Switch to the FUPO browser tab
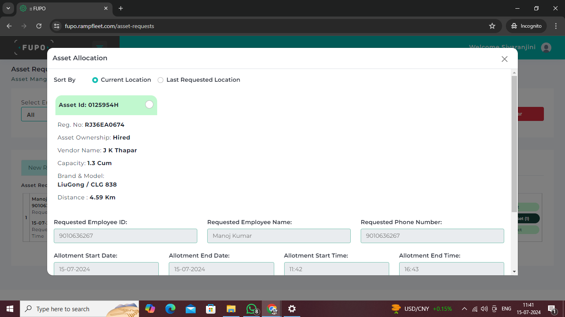The image size is (565, 317). [58, 8]
